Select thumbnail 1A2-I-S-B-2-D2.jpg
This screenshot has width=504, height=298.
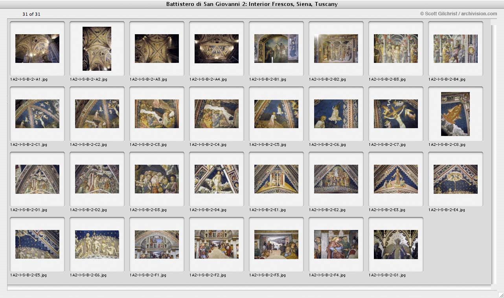pyautogui.click(x=97, y=179)
